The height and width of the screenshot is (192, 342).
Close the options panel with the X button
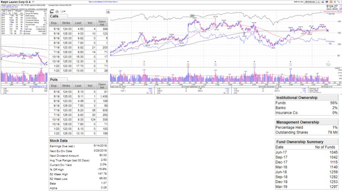click(108, 11)
